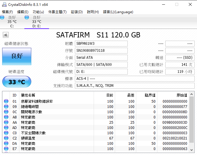Screen dimensions: 197x155
Task: Click the rotation rate field ---- (SSD)
Action: click(x=180, y=58)
